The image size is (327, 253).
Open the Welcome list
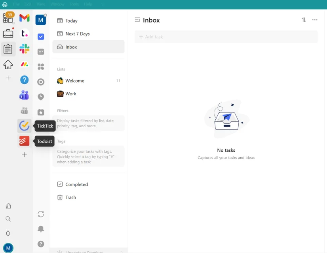pyautogui.click(x=88, y=81)
